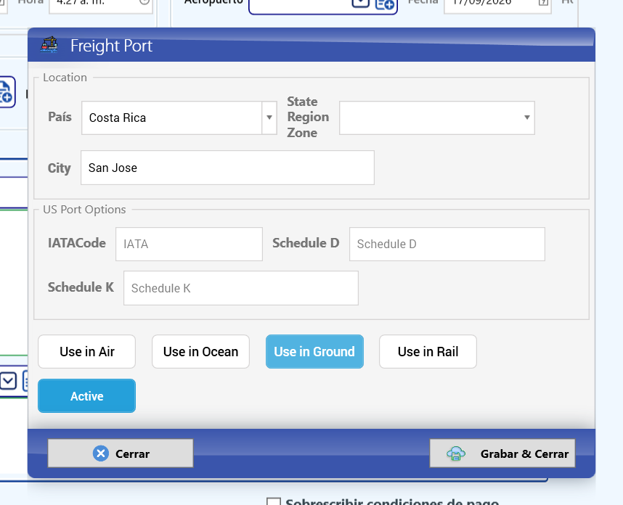Viewport: 623px width, 505px height.
Task: Click the add airport icon beside Aeropuerto
Action: (x=385, y=4)
